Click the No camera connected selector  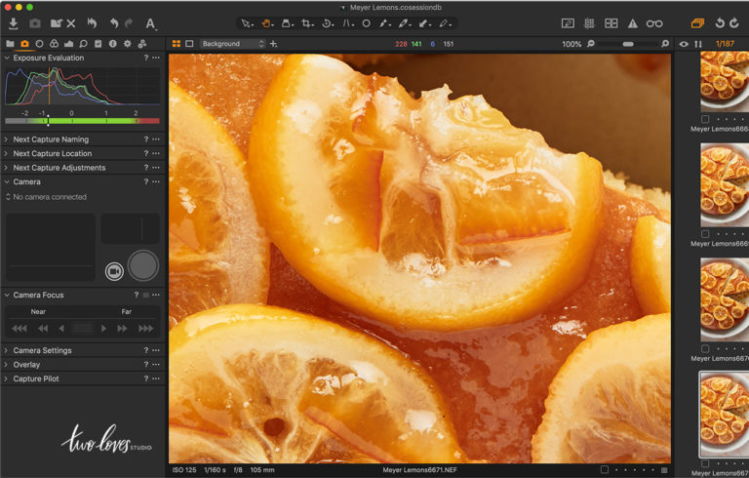pos(46,196)
